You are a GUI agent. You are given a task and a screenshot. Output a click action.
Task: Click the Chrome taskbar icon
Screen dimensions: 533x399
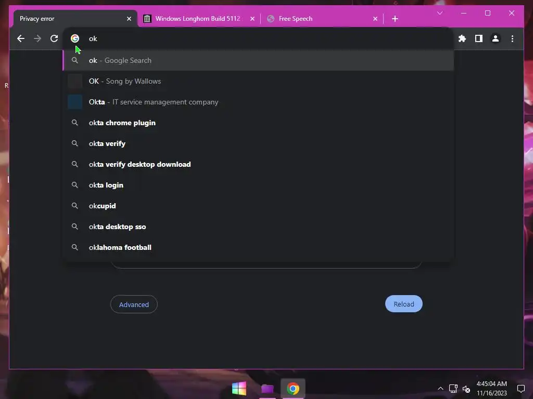(293, 389)
